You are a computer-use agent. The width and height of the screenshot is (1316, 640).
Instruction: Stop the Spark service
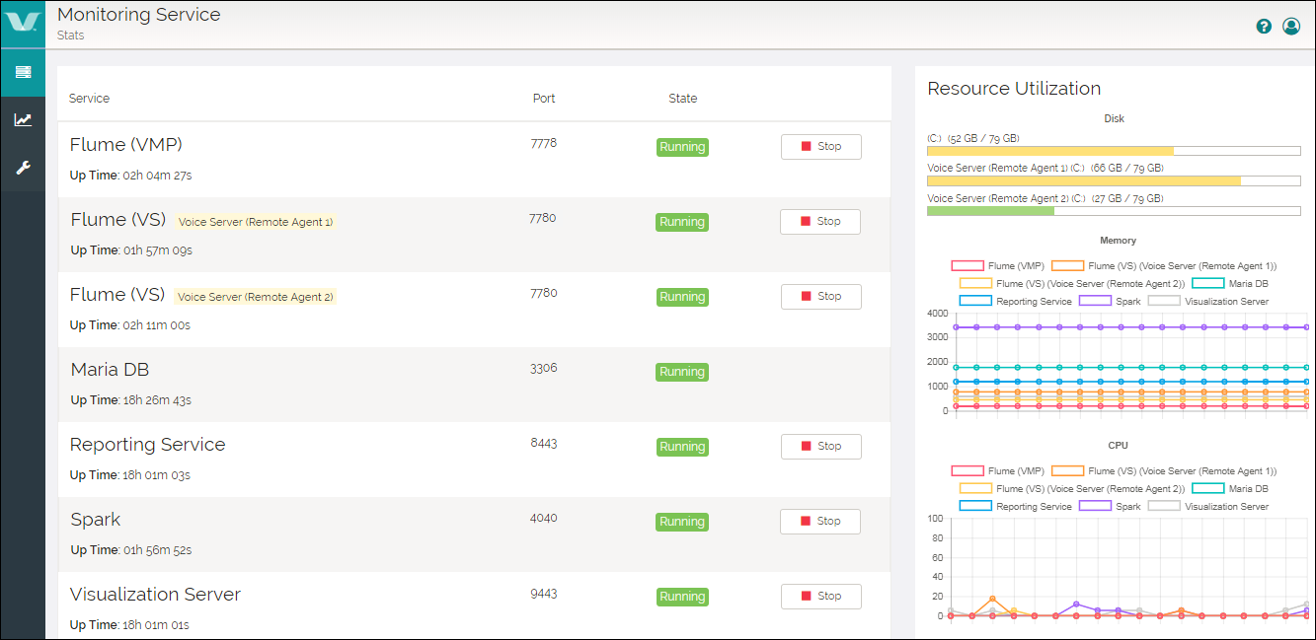819,521
